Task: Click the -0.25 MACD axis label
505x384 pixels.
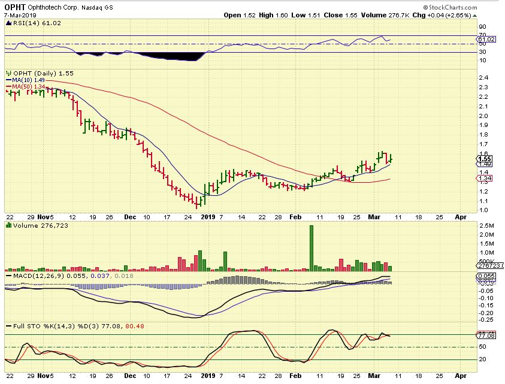Action: [x=486, y=319]
